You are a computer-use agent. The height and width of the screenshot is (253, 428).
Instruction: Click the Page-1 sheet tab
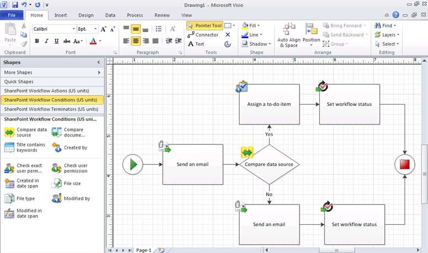tap(144, 250)
